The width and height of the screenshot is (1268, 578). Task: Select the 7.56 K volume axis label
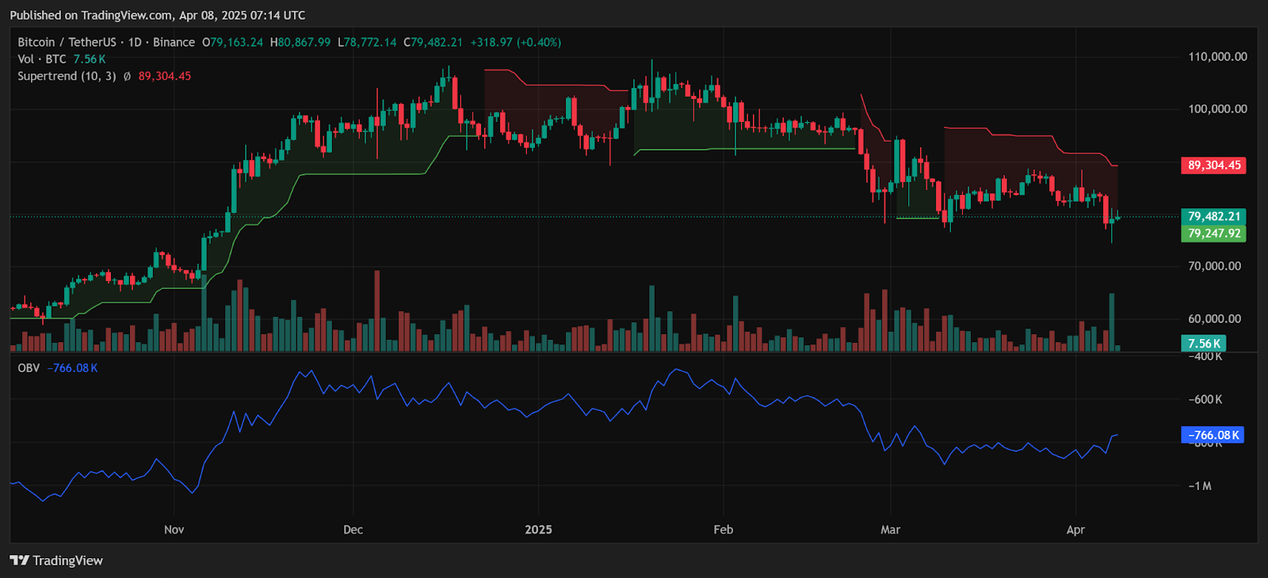click(1204, 344)
